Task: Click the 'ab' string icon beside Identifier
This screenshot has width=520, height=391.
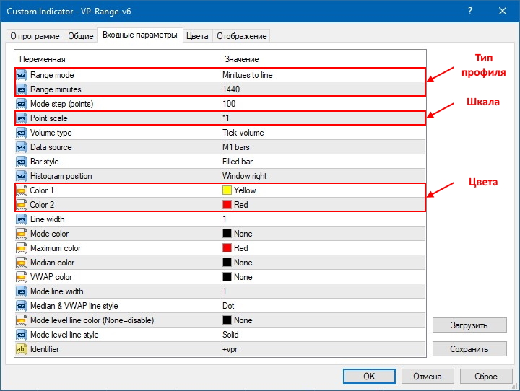Action: (x=22, y=349)
